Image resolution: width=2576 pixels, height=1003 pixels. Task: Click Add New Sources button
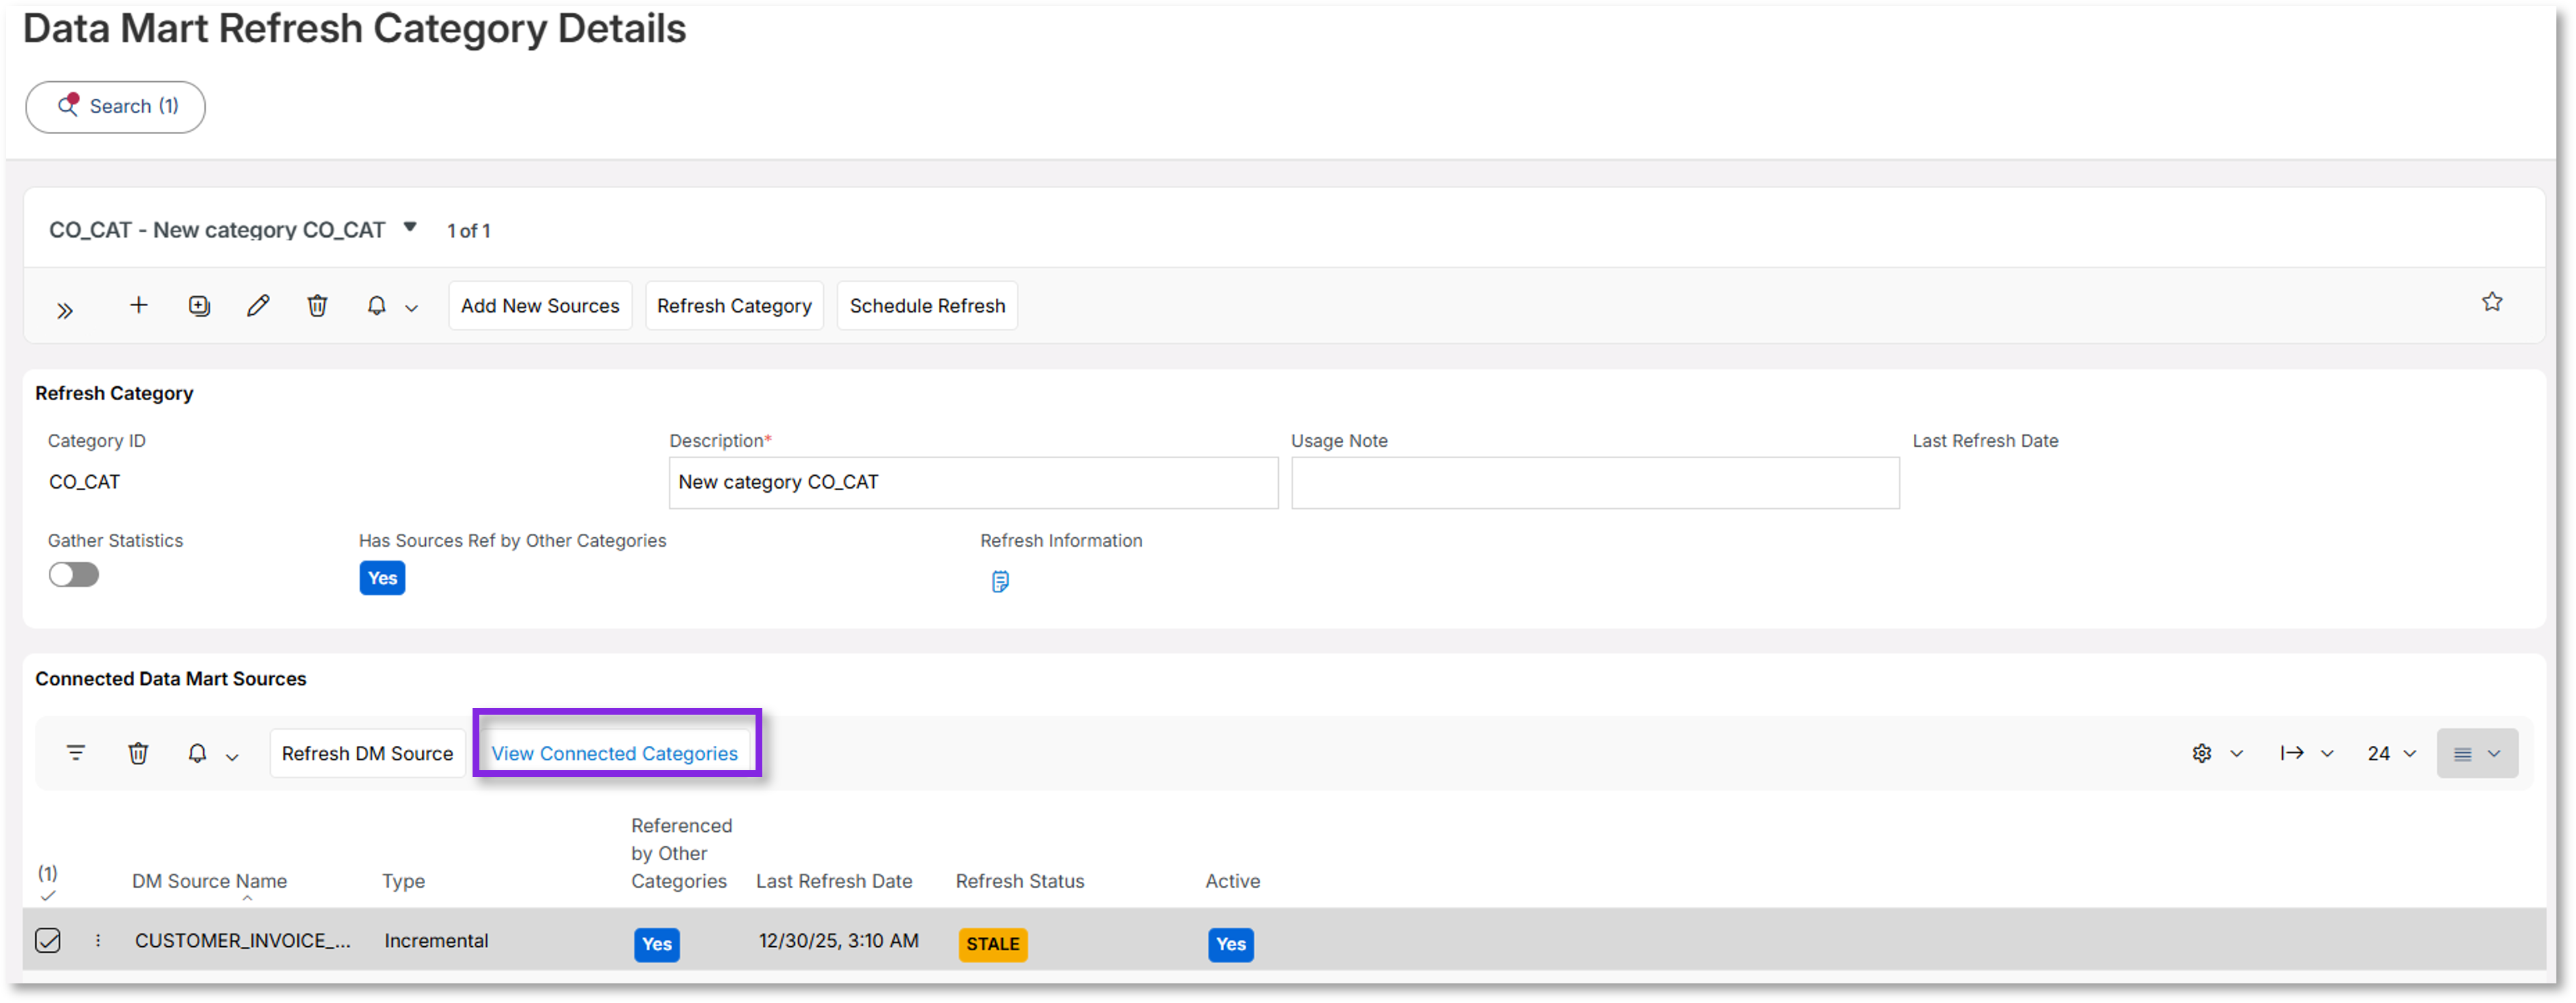pyautogui.click(x=540, y=306)
